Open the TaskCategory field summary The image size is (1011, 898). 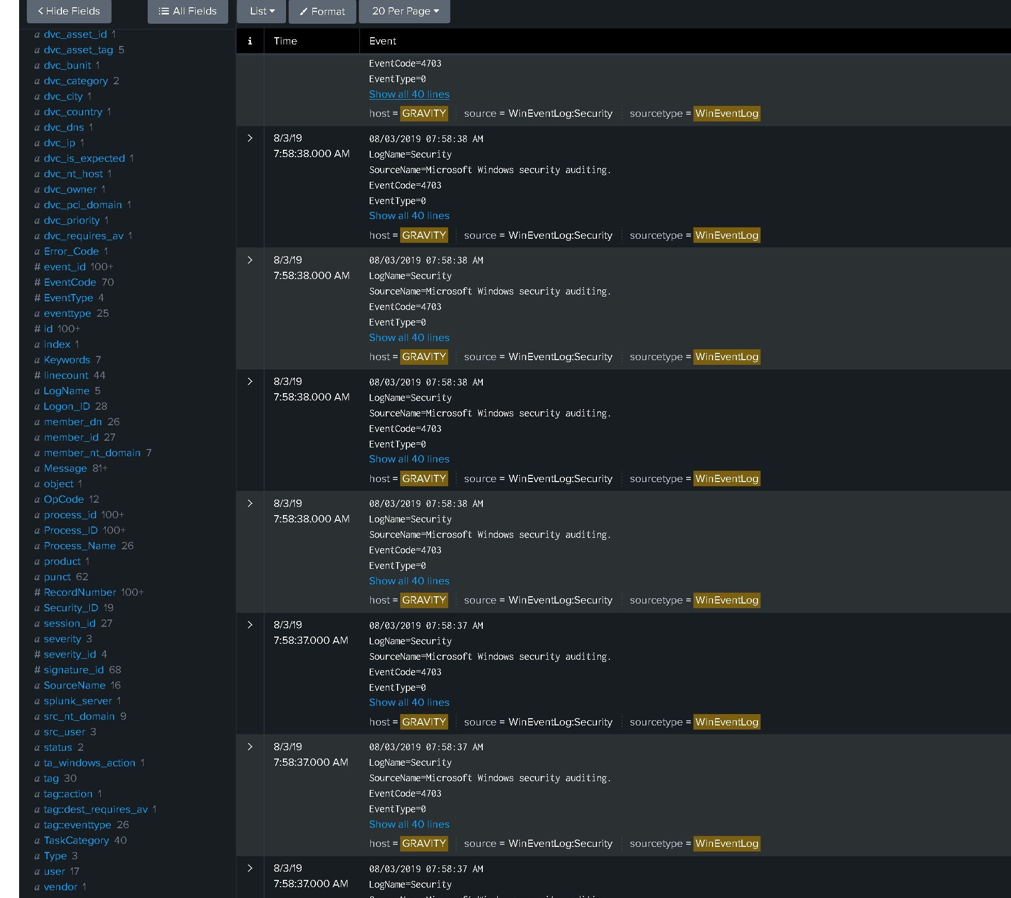76,841
